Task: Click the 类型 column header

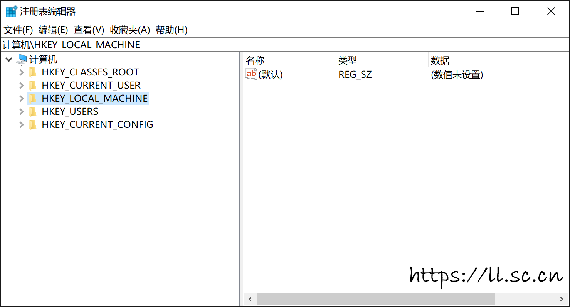Action: 348,60
